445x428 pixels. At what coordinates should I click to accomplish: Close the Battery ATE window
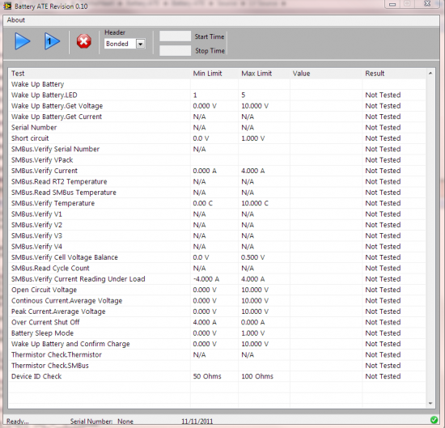point(427,4)
